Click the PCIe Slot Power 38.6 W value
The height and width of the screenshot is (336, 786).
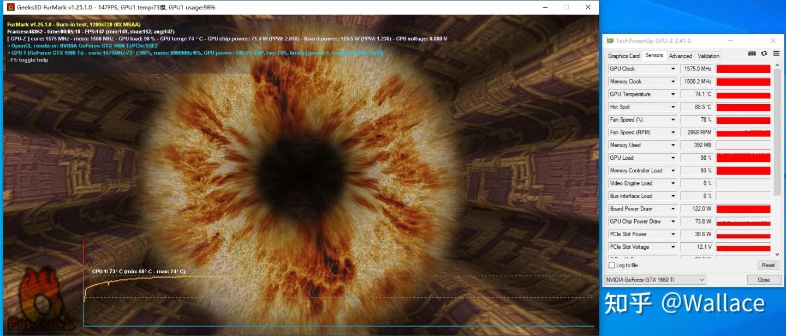(x=697, y=234)
